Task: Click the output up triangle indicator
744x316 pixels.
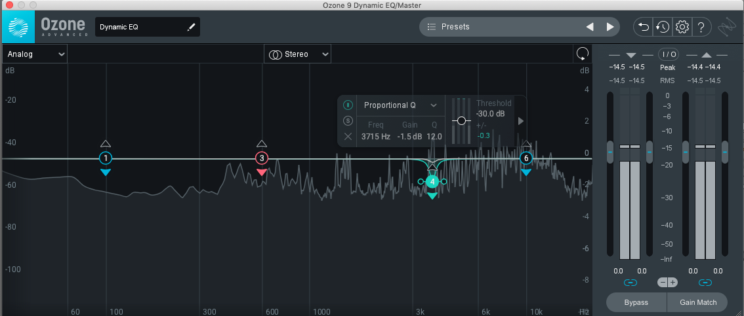Action: pyautogui.click(x=706, y=56)
